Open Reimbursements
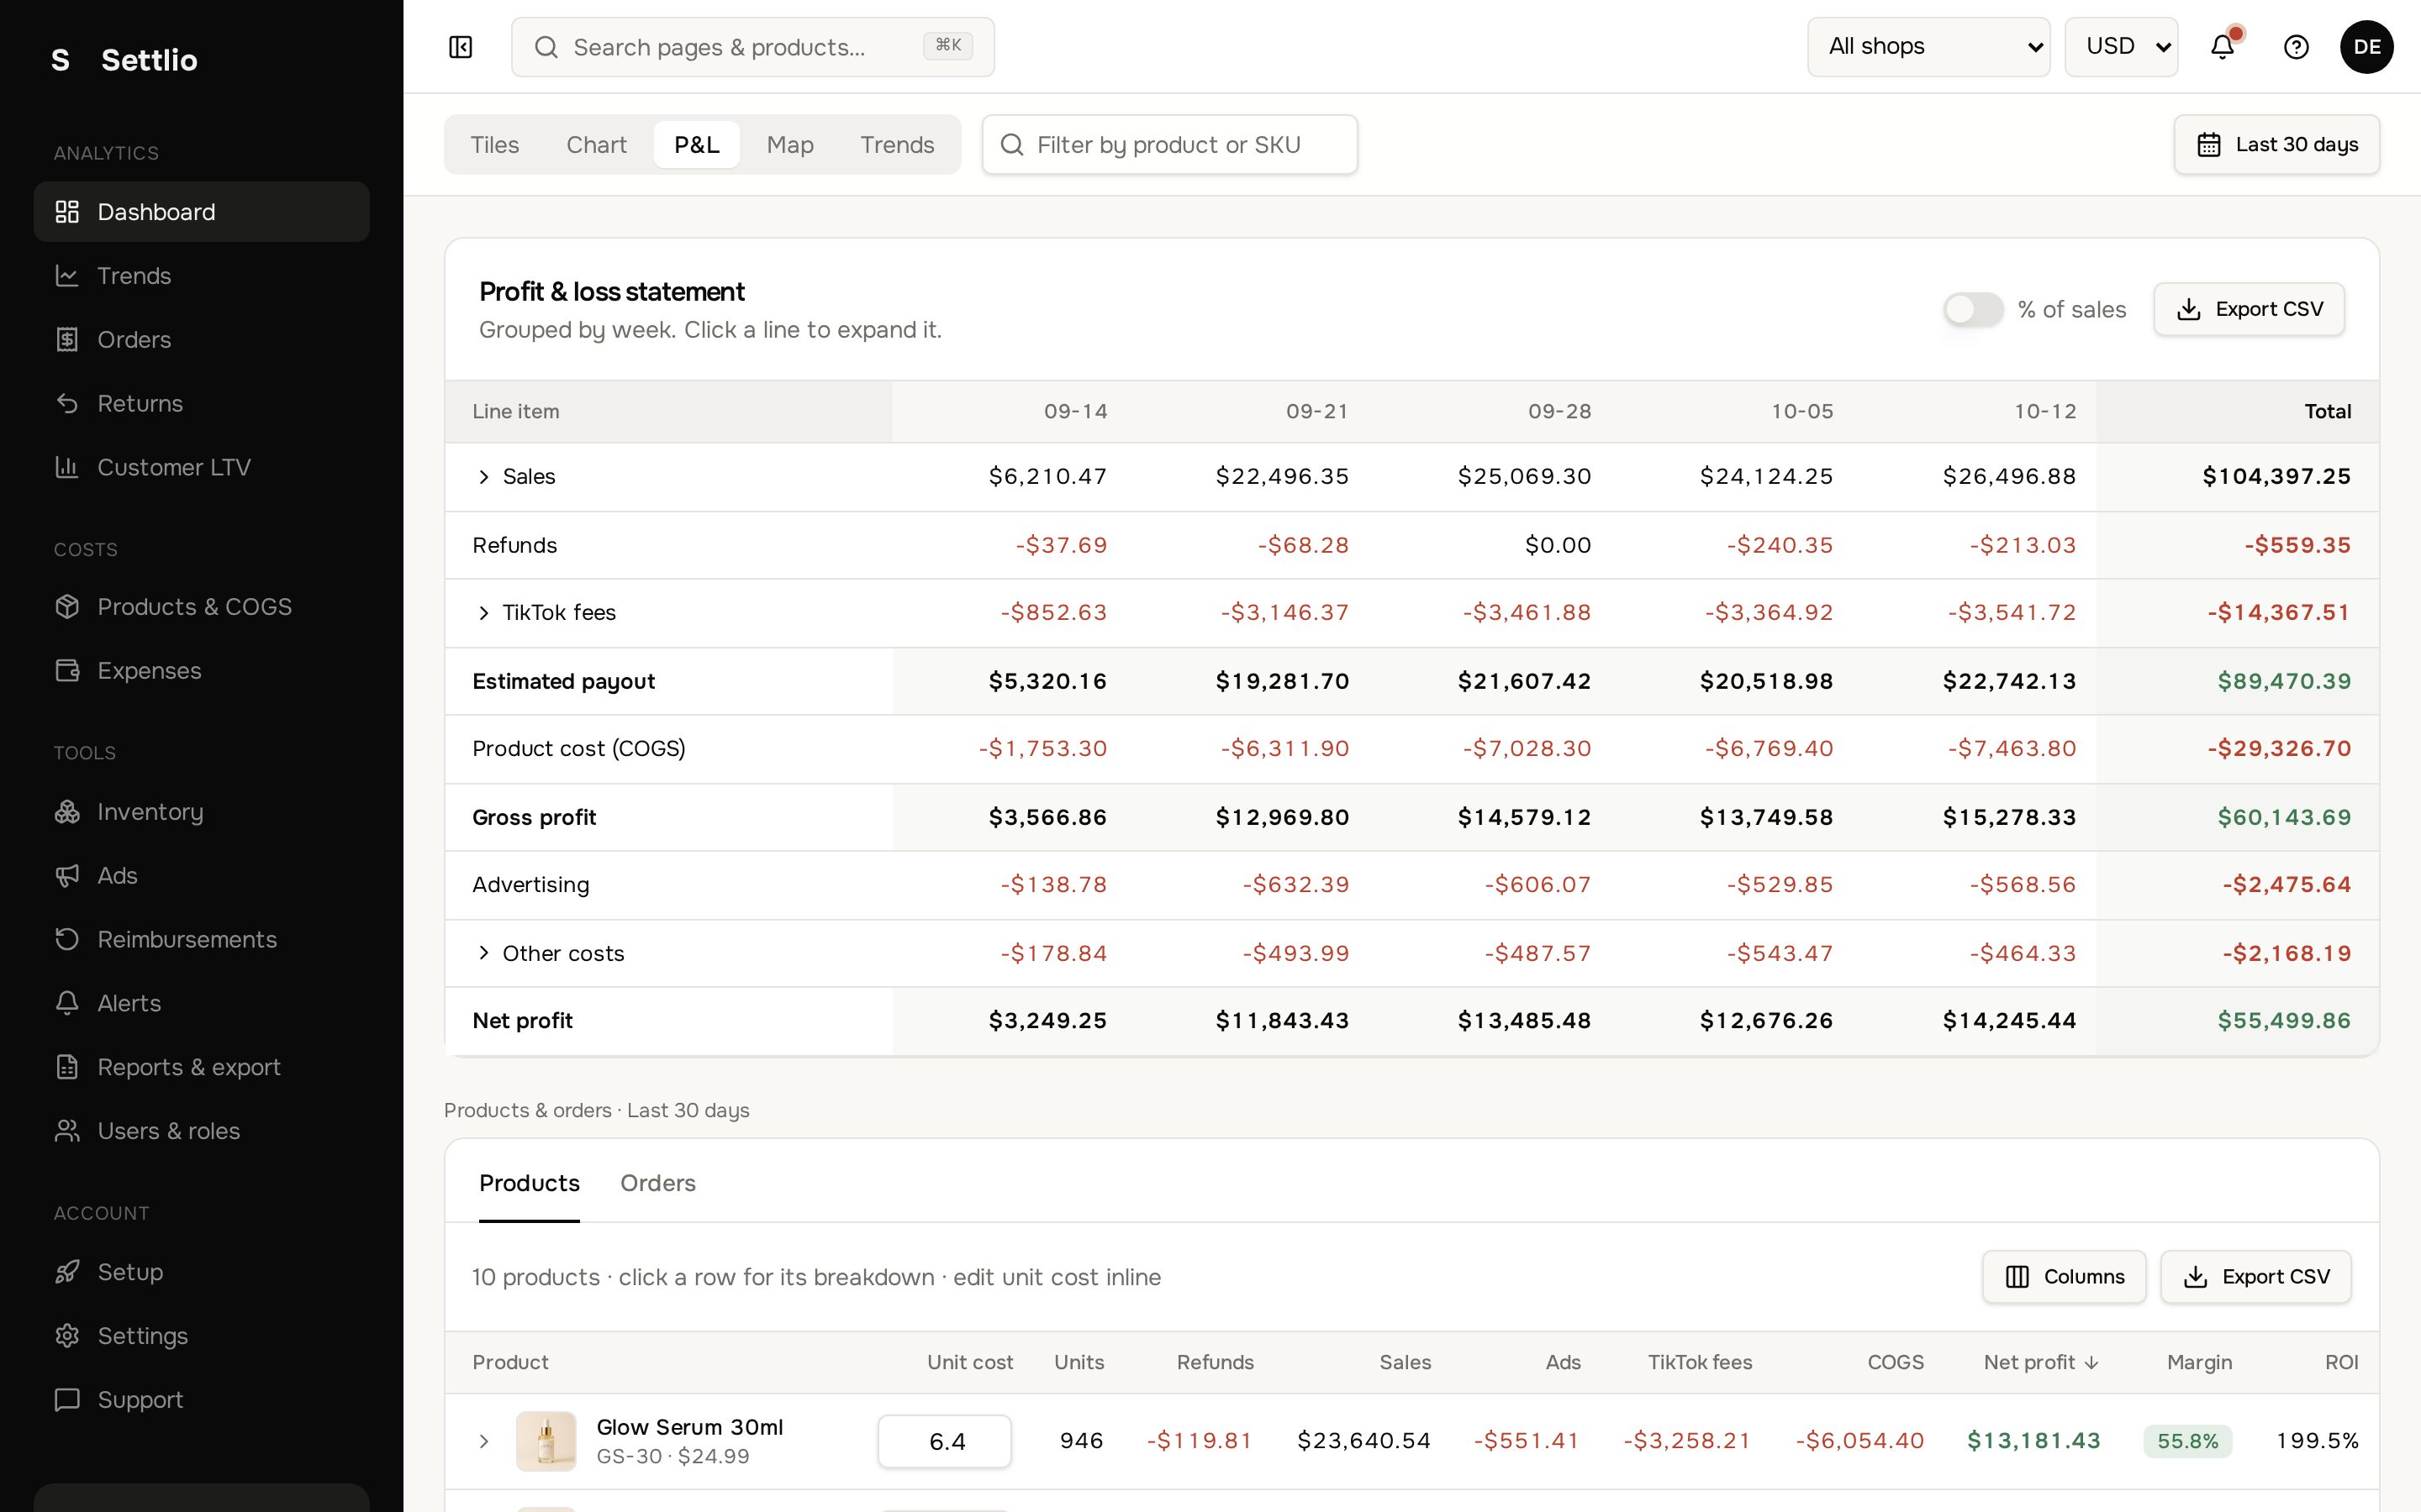The image size is (2421, 1512). coord(201,940)
